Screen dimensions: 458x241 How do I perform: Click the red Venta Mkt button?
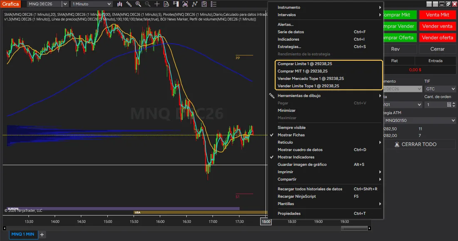(x=437, y=15)
